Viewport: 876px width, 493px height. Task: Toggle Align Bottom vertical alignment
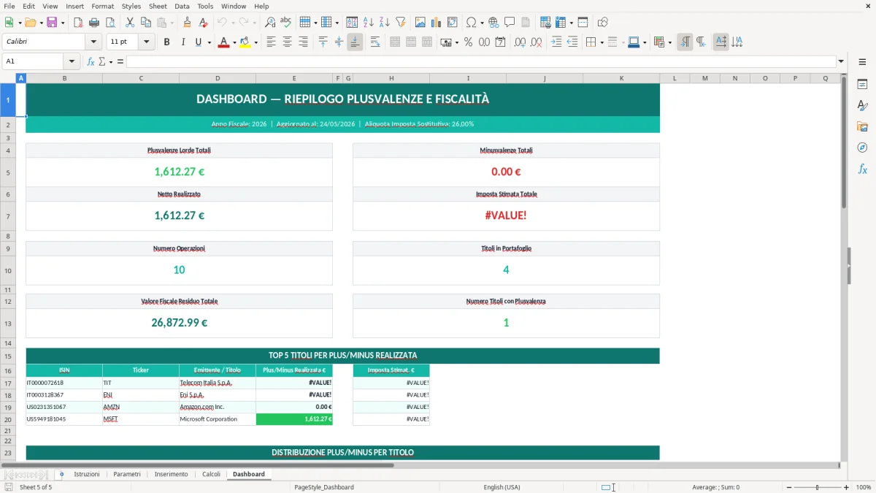[x=355, y=42]
